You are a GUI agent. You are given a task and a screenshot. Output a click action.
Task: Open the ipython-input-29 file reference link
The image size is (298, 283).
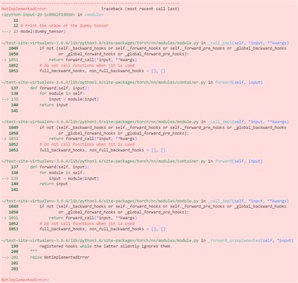(38, 14)
